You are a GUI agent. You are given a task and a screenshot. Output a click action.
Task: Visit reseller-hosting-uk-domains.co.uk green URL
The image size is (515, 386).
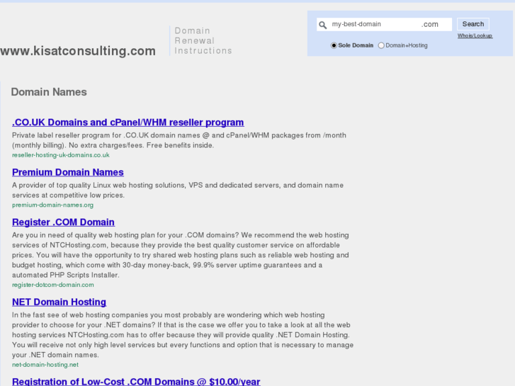coord(61,155)
